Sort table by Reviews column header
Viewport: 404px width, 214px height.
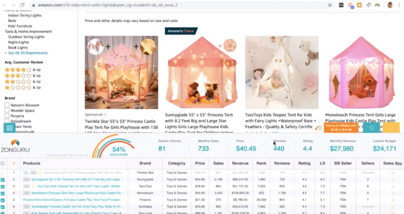click(282, 163)
